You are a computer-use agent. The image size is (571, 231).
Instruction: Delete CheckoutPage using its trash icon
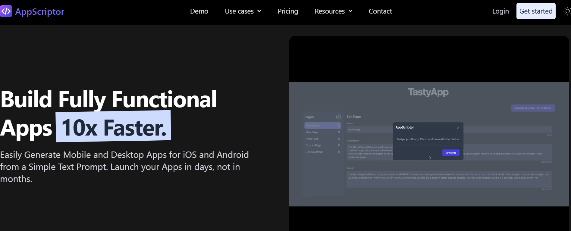339,152
